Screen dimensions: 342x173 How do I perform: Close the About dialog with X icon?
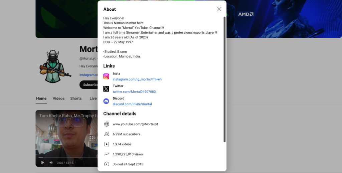219,9
